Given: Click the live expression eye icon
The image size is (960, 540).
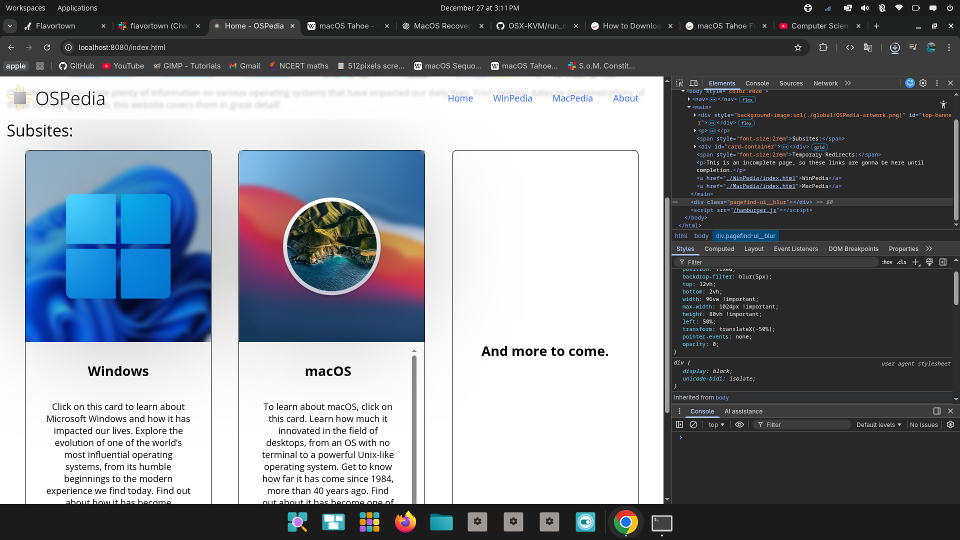Looking at the screenshot, I should (x=739, y=424).
